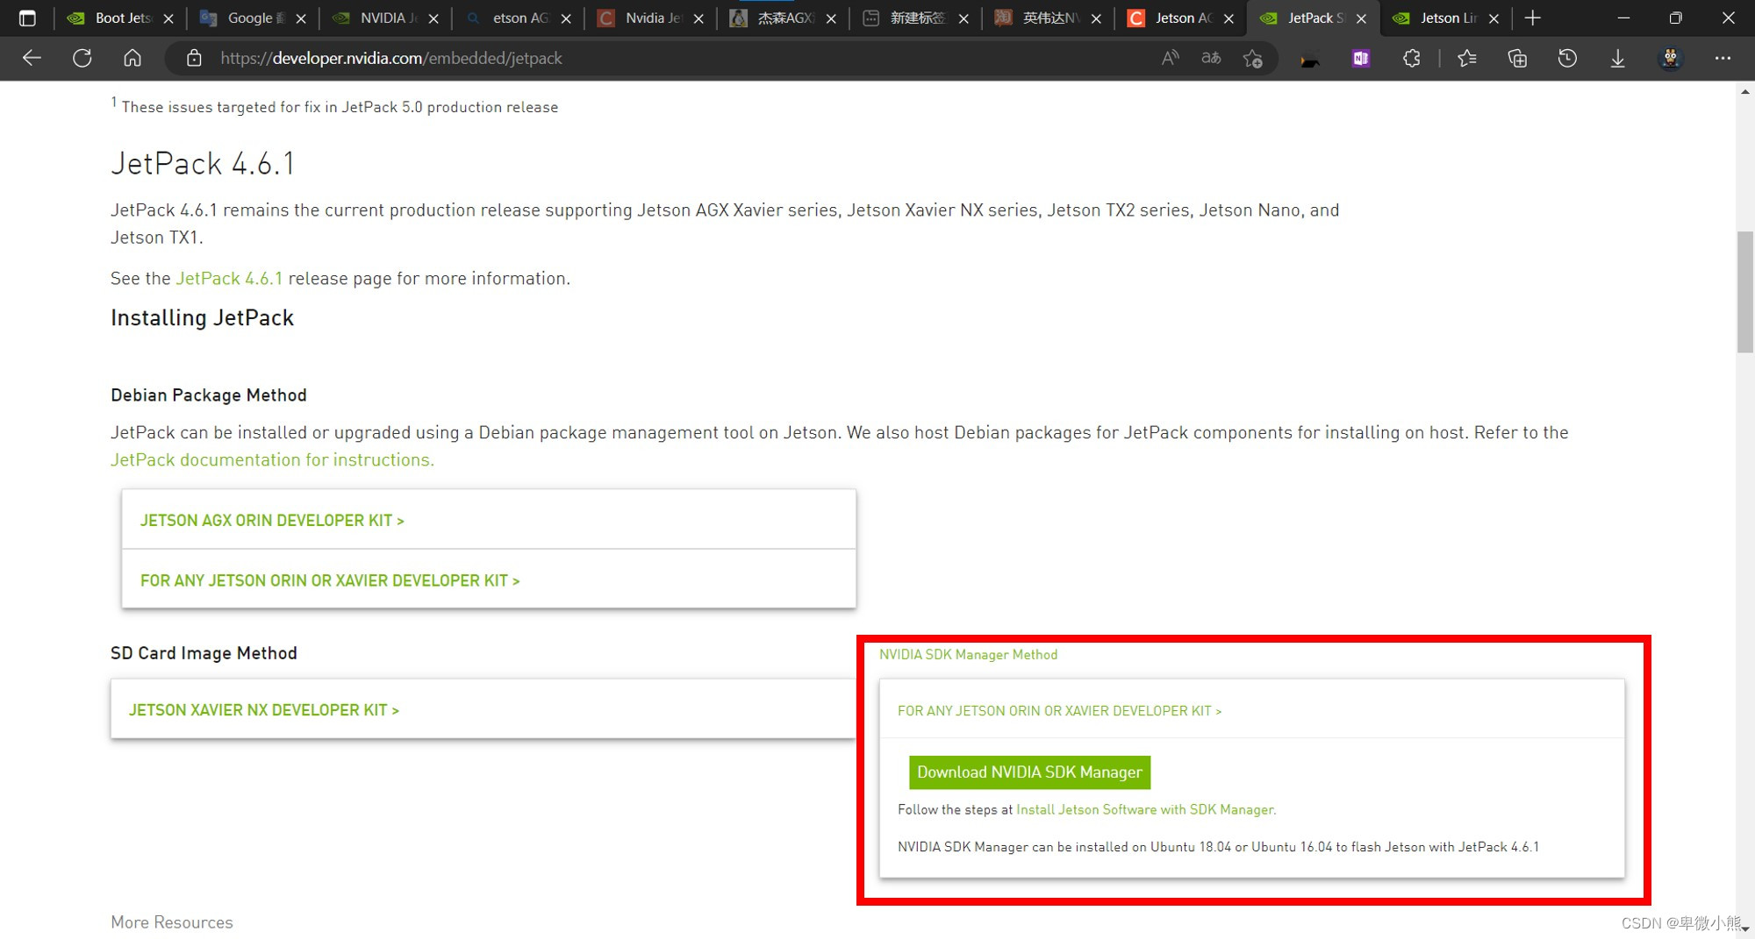
Task: Open Read aloud icon in address bar
Action: [1170, 59]
